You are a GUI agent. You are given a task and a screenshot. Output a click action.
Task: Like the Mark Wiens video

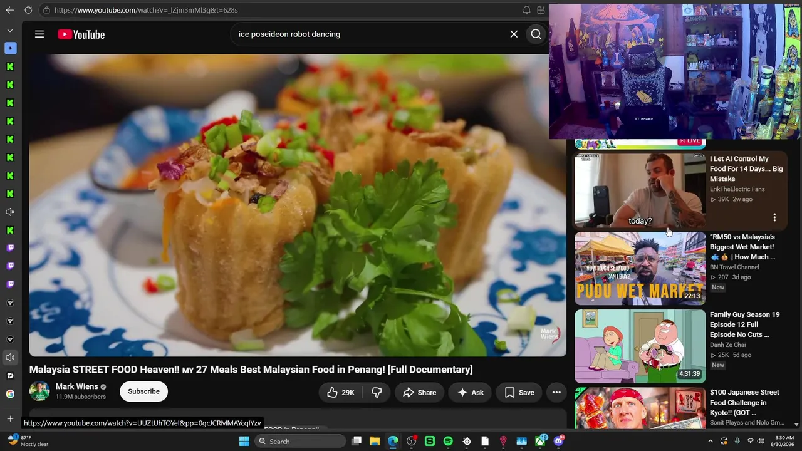(x=341, y=393)
